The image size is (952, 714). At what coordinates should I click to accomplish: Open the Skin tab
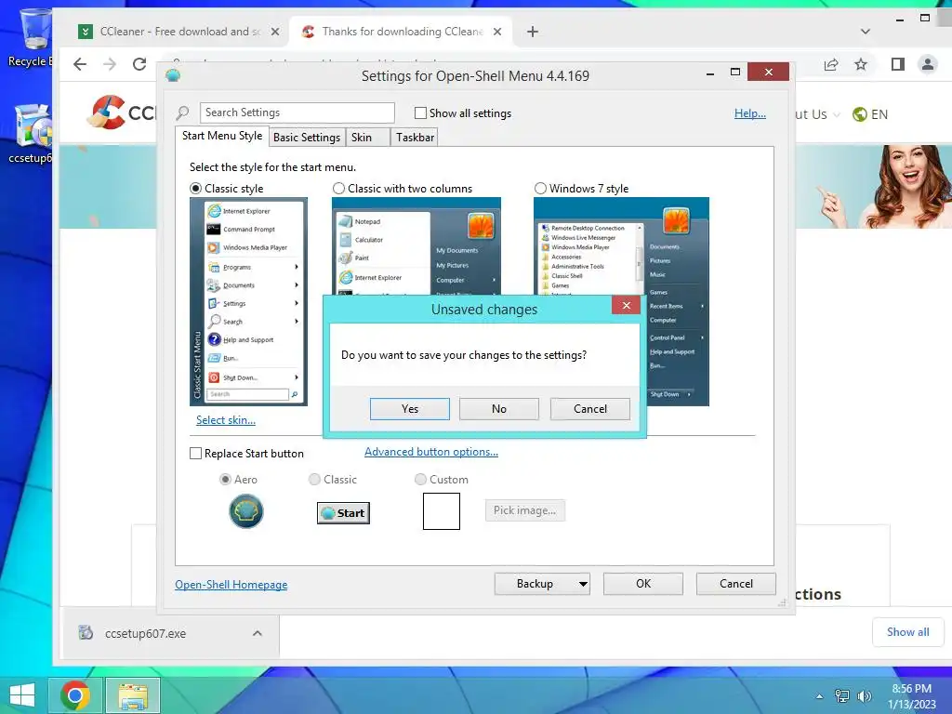tap(367, 138)
